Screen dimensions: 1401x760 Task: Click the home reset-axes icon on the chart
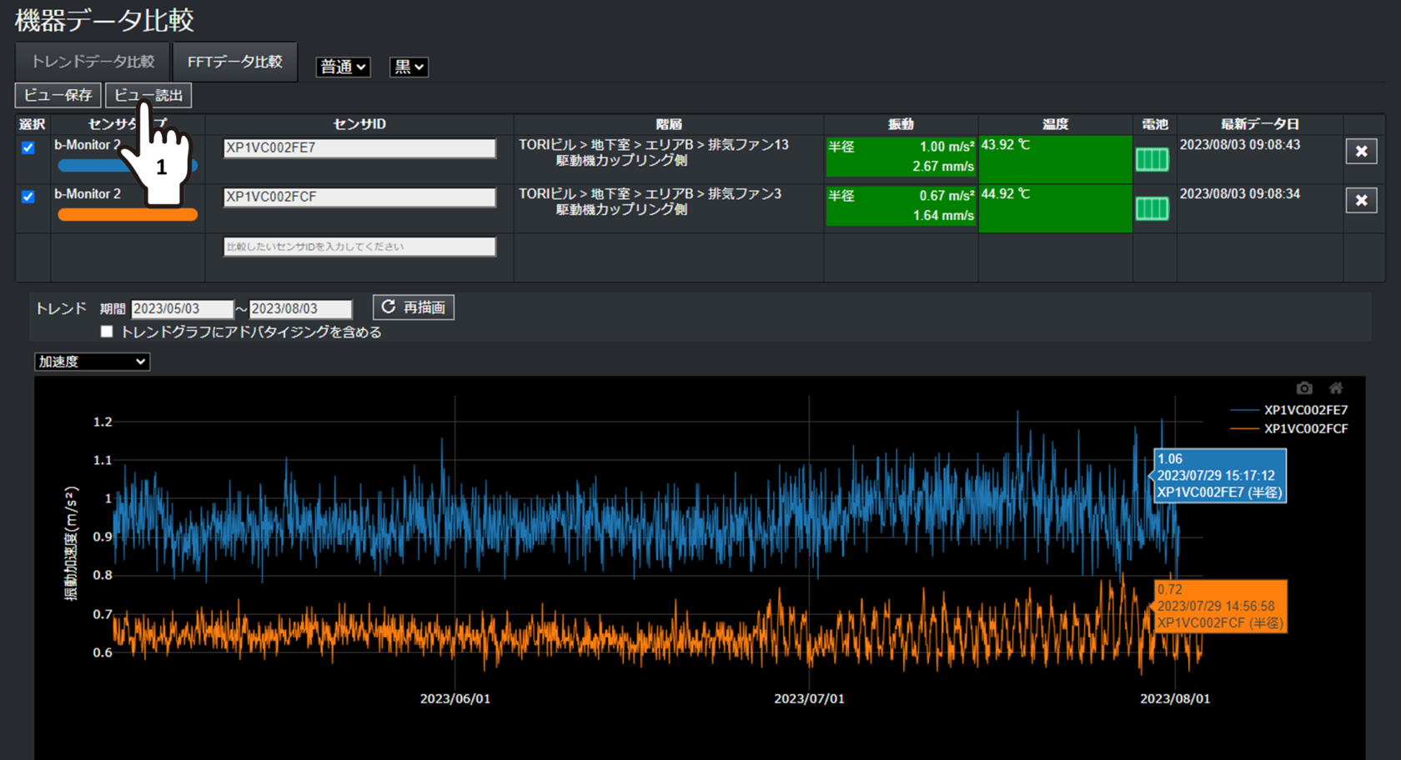coord(1336,388)
